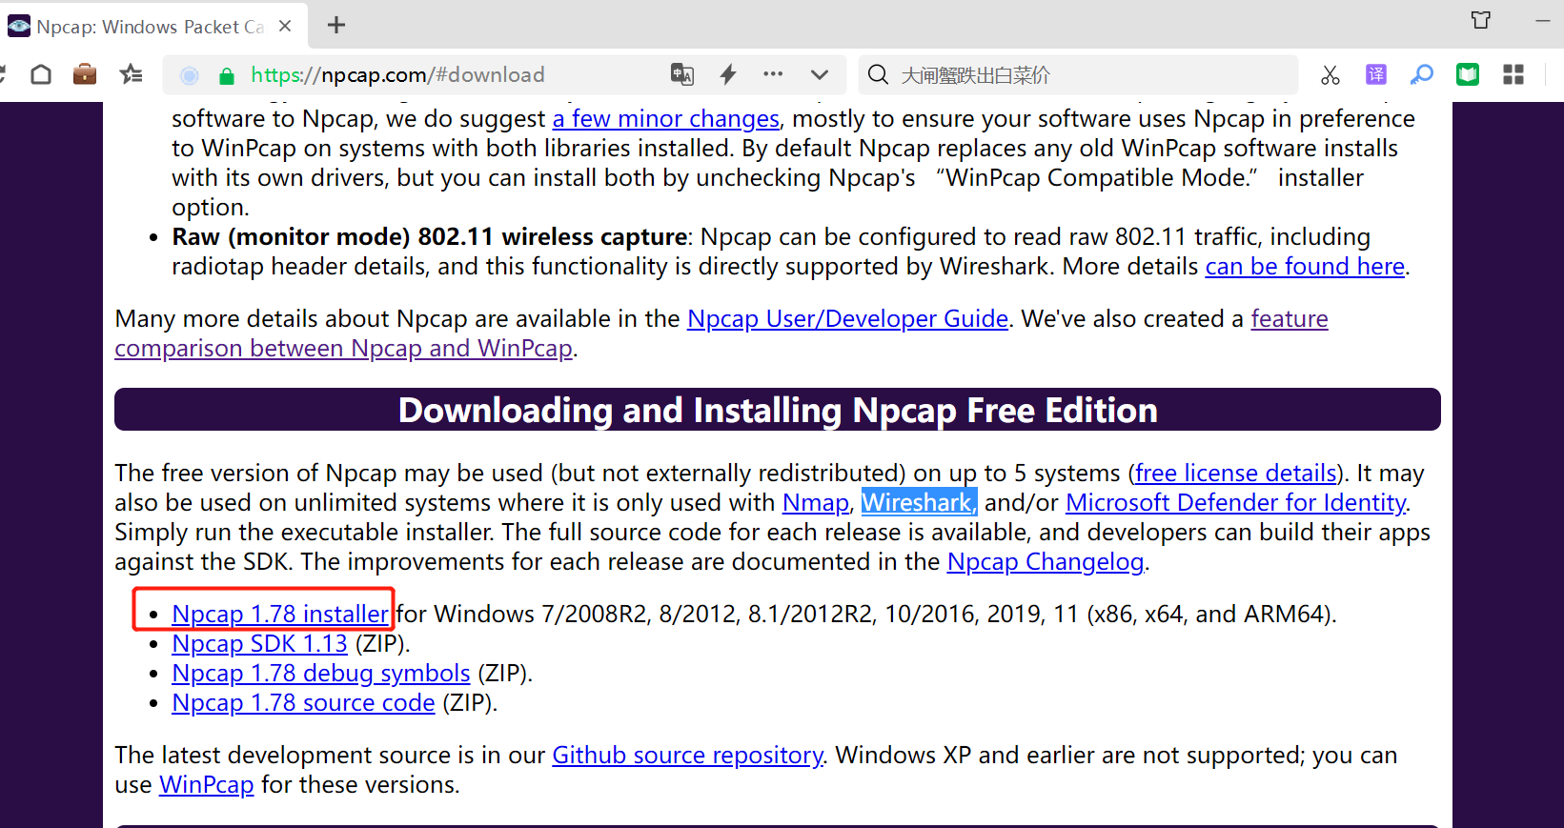Open the browser home page icon
Viewport: 1564px width, 828px height.
point(41,74)
